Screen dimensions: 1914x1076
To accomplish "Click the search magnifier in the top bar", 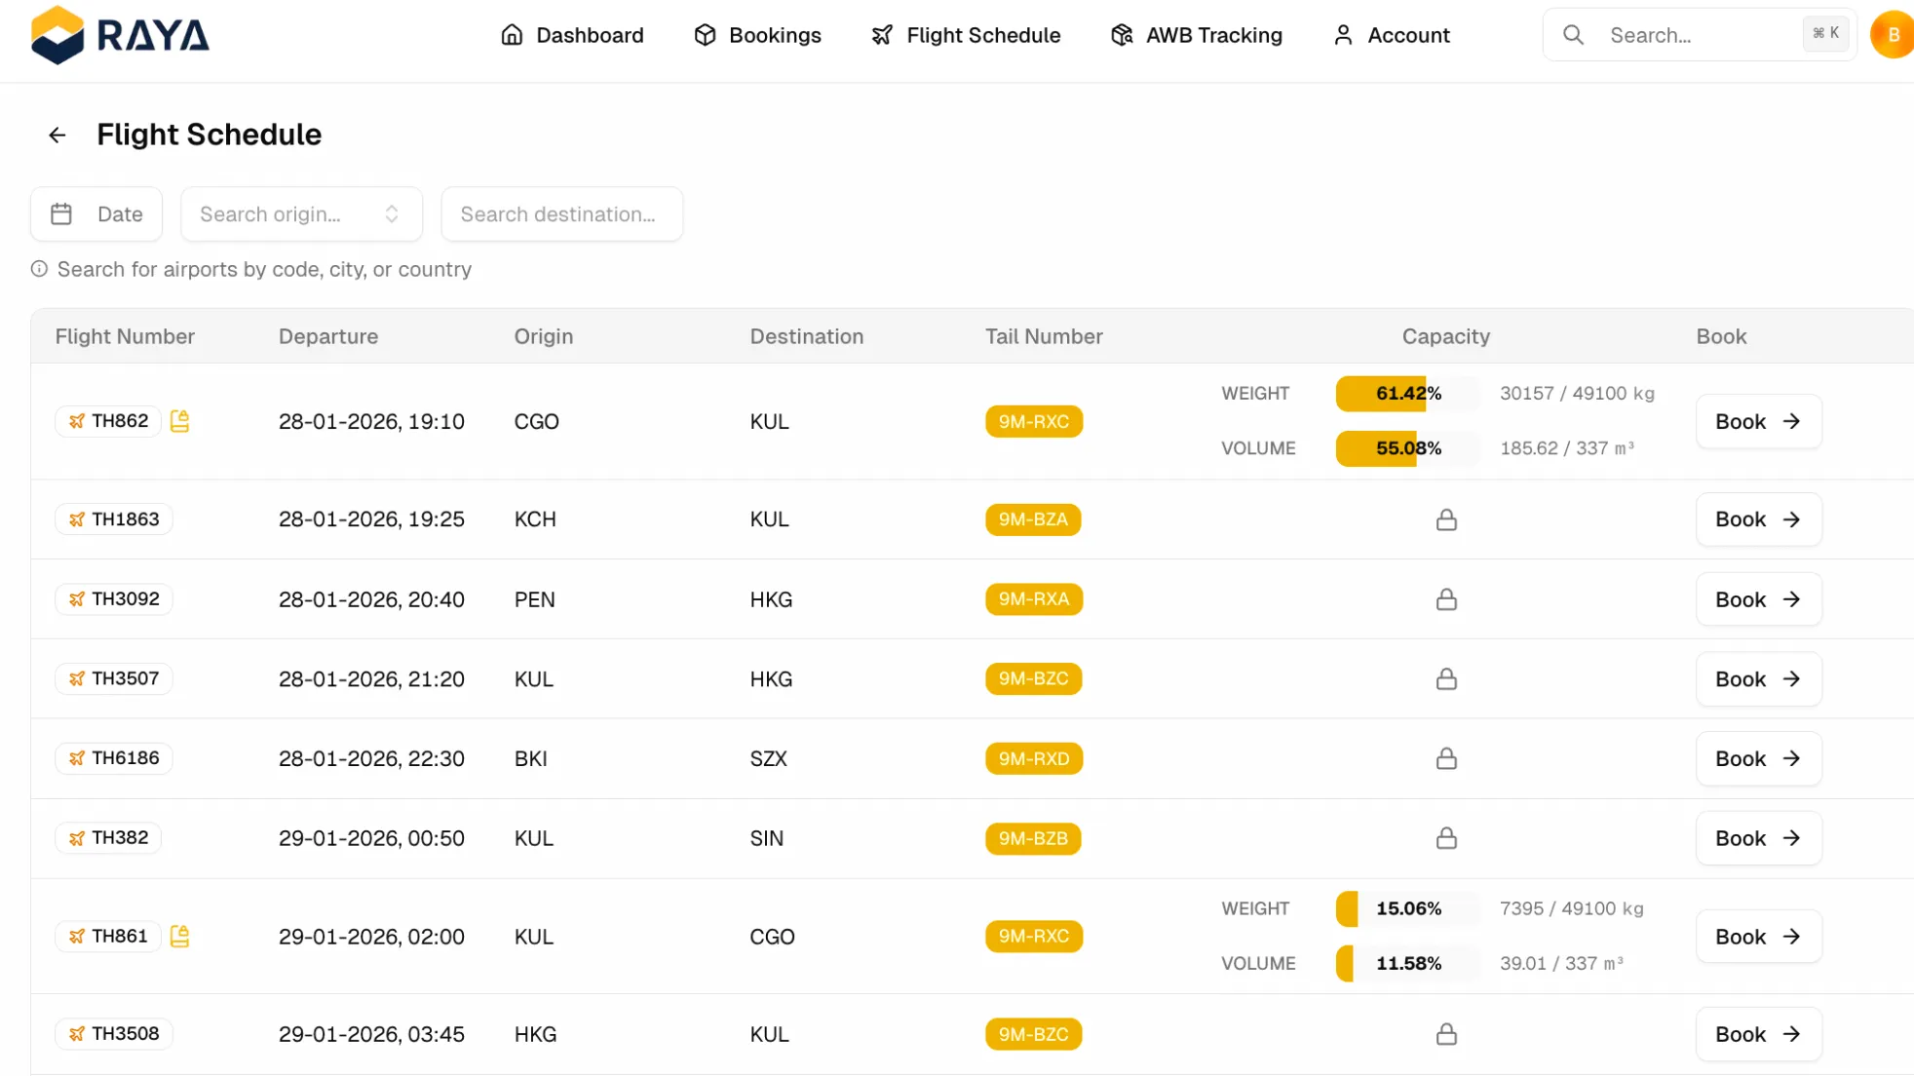I will pos(1572,34).
